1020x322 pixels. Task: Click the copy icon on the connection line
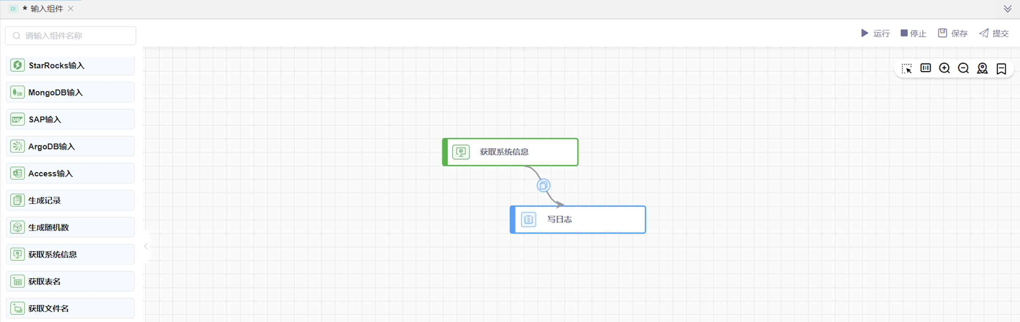(543, 185)
